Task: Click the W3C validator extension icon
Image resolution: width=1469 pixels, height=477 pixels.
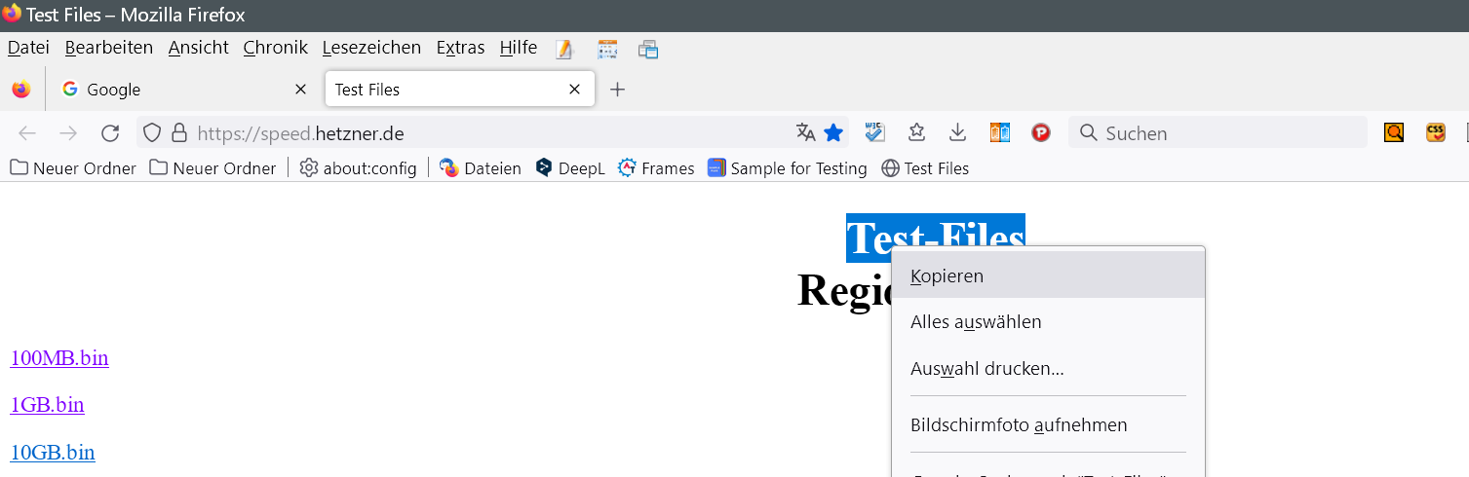Action: pos(875,132)
